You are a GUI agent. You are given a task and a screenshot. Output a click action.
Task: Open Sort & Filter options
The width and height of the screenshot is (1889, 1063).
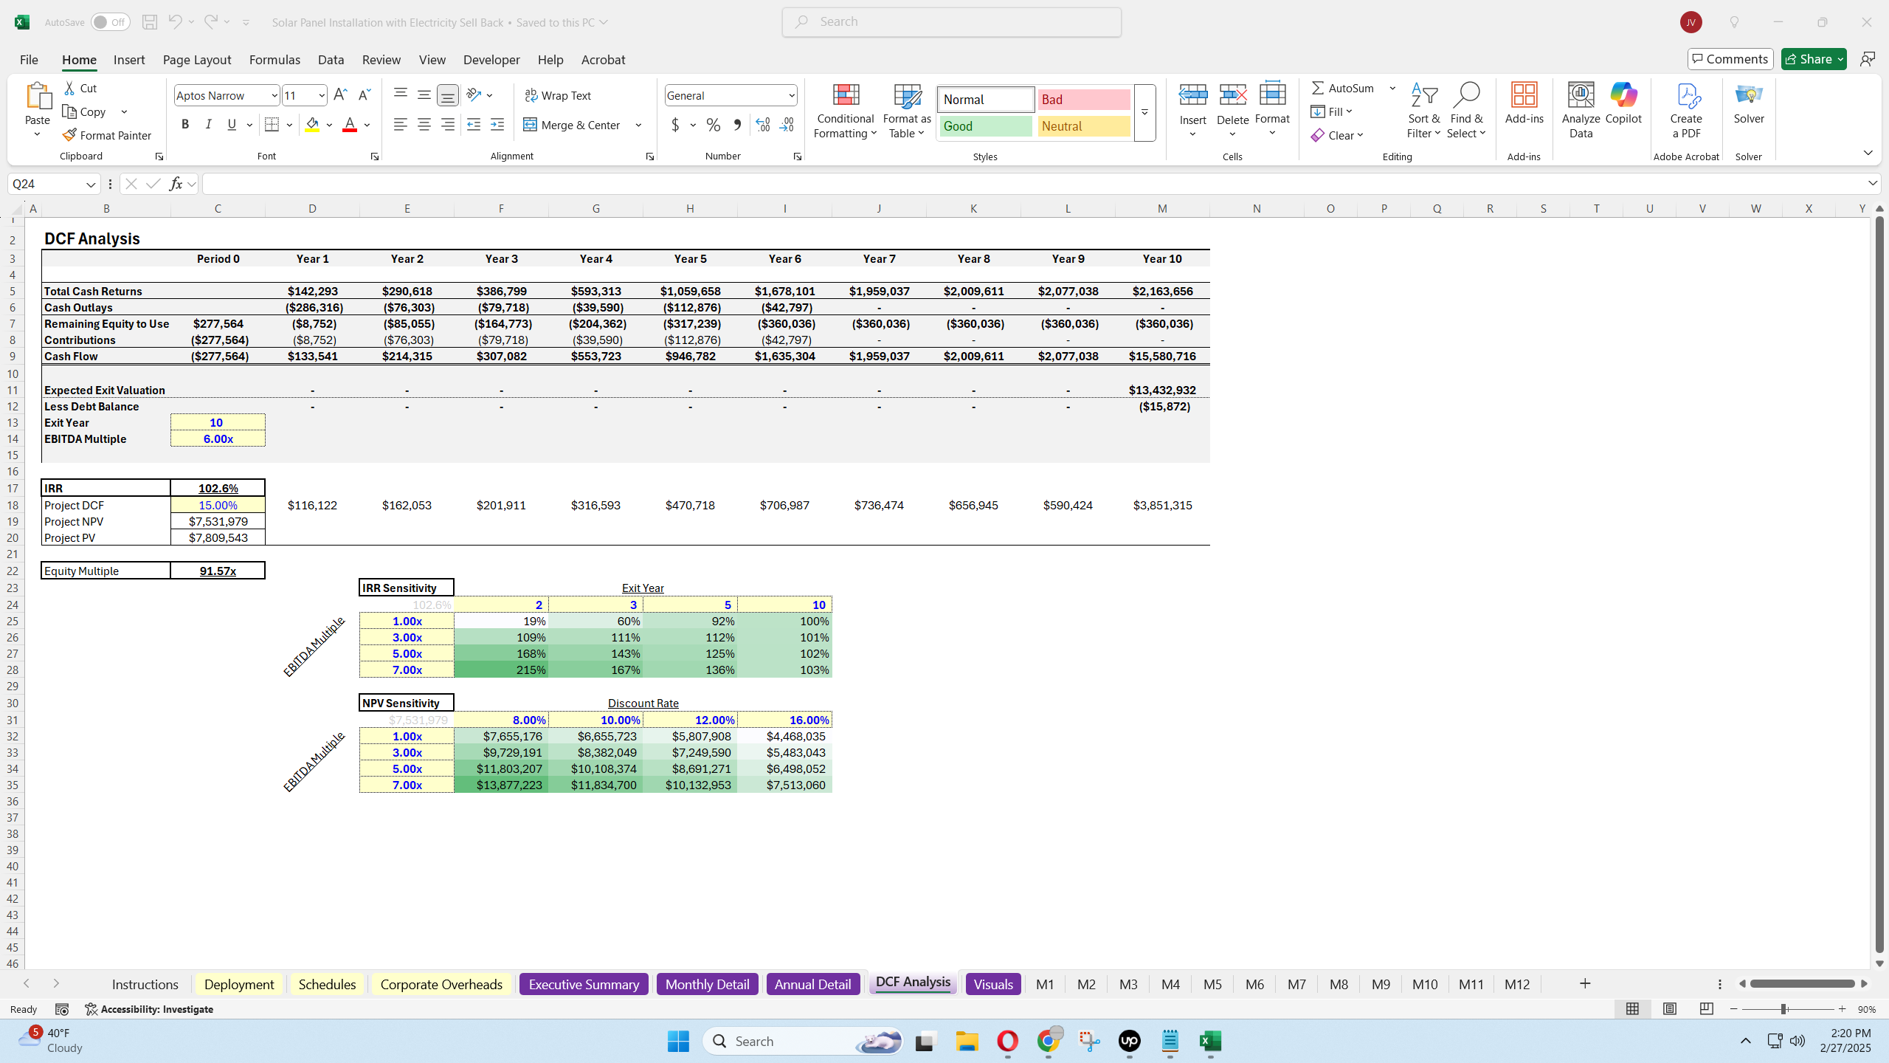[x=1423, y=111]
